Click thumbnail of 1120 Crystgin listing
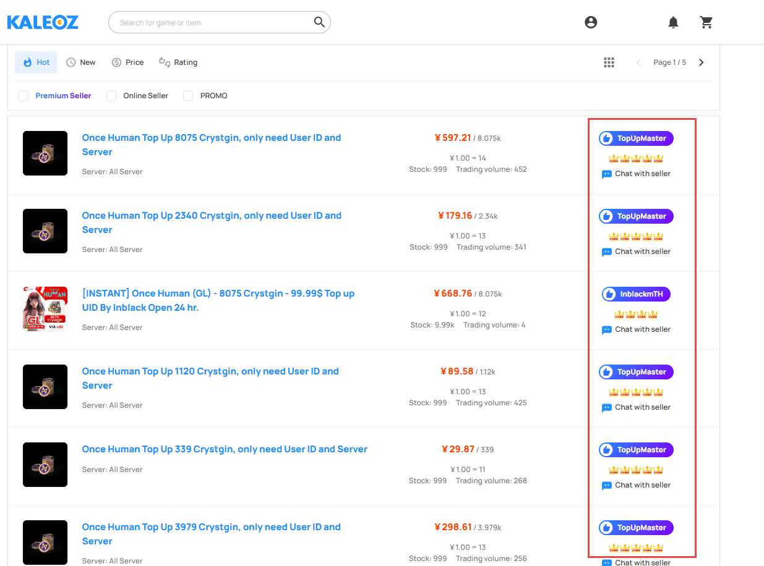Screen dimensions: 764x566 pos(45,387)
